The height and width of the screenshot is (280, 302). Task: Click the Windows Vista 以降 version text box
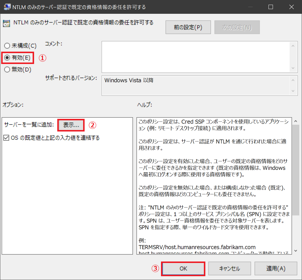(x=194, y=85)
